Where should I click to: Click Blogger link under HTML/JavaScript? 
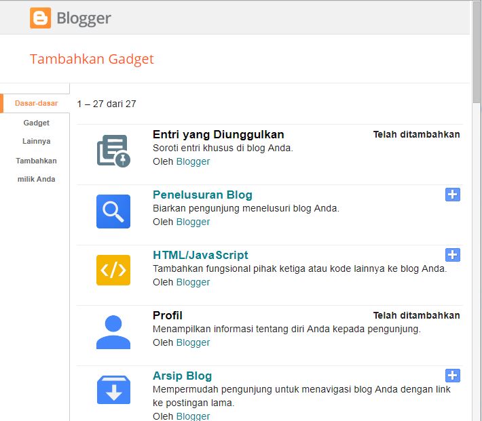tap(193, 282)
